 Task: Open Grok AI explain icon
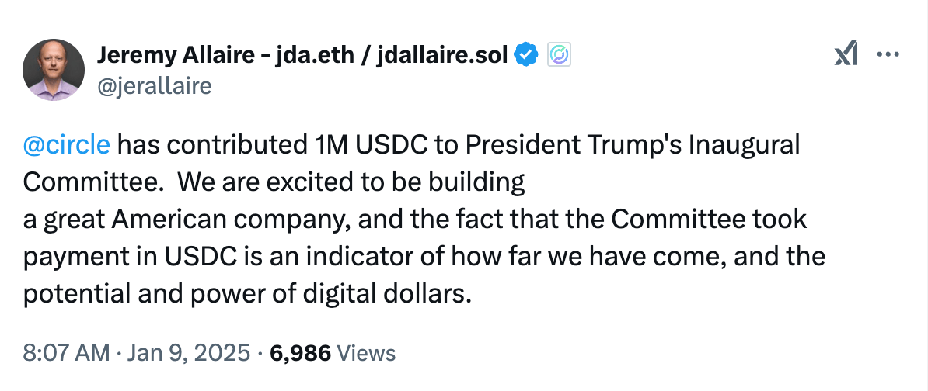846,54
